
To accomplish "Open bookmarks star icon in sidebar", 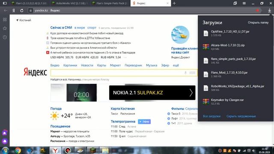I will click(x=5, y=28).
